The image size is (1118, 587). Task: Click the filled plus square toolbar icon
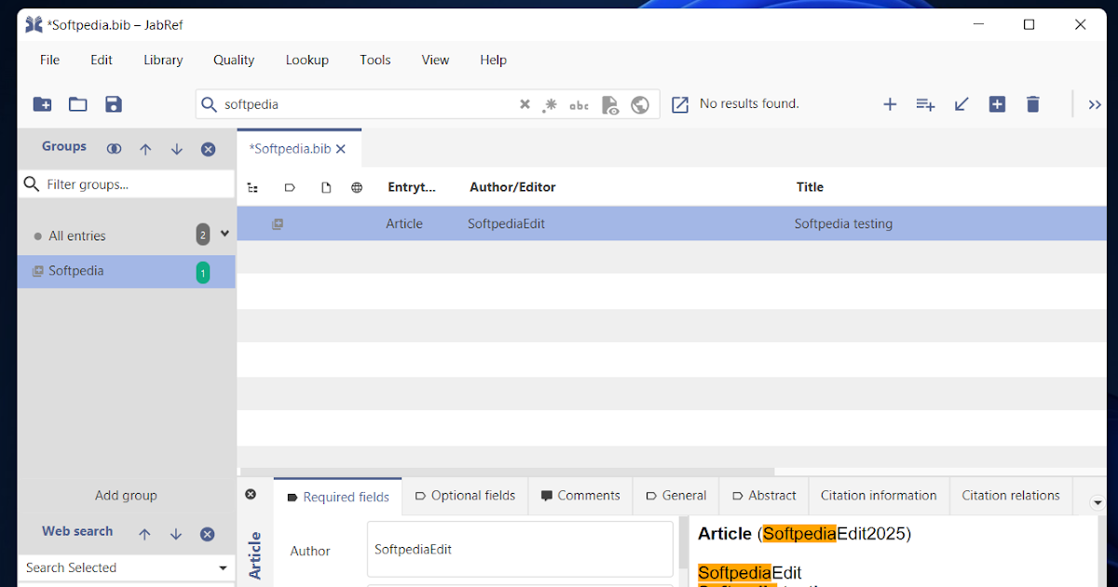pyautogui.click(x=997, y=104)
